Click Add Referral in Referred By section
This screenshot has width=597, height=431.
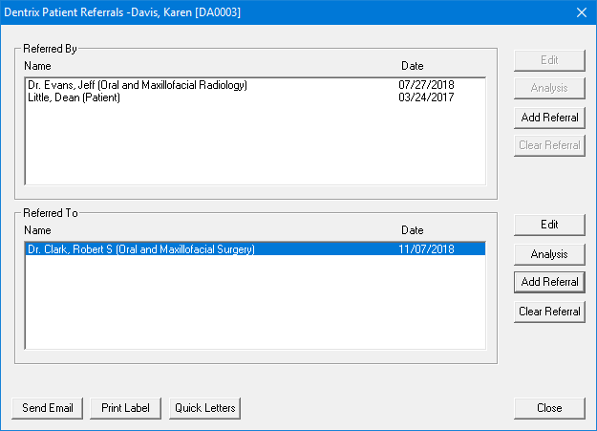pos(549,117)
